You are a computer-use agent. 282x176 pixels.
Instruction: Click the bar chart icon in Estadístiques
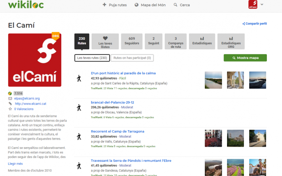(202, 38)
